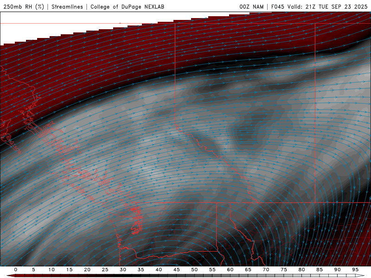
Task: Select the "20" value on the color scale
Action: coord(87,270)
